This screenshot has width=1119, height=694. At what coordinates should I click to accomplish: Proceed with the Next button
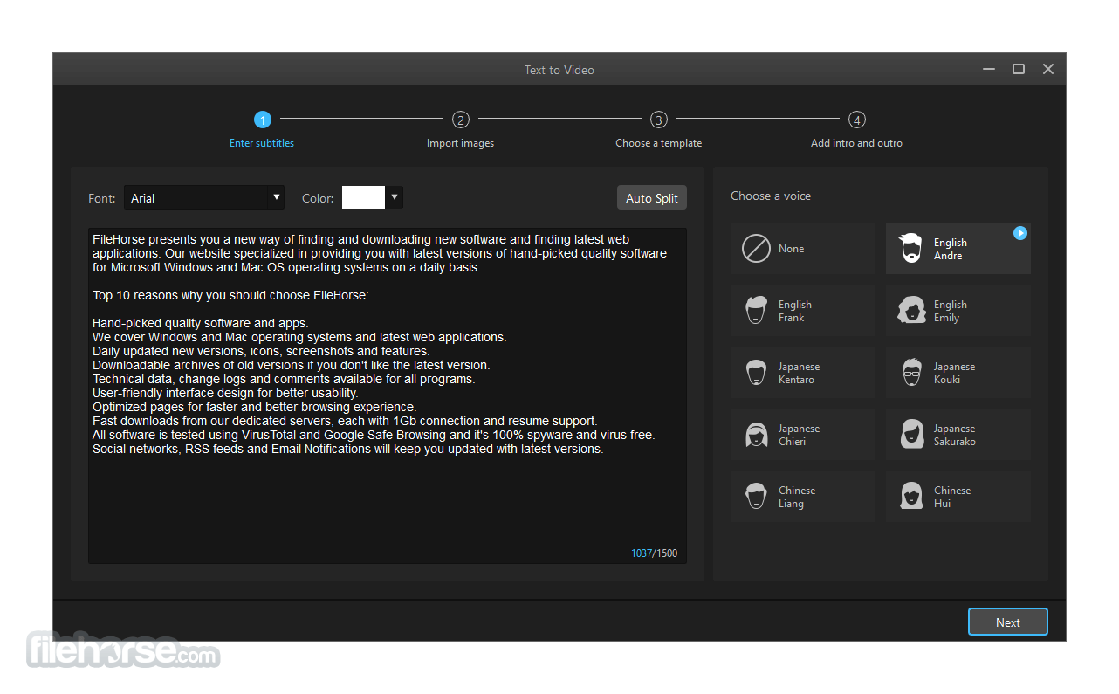coord(1007,622)
